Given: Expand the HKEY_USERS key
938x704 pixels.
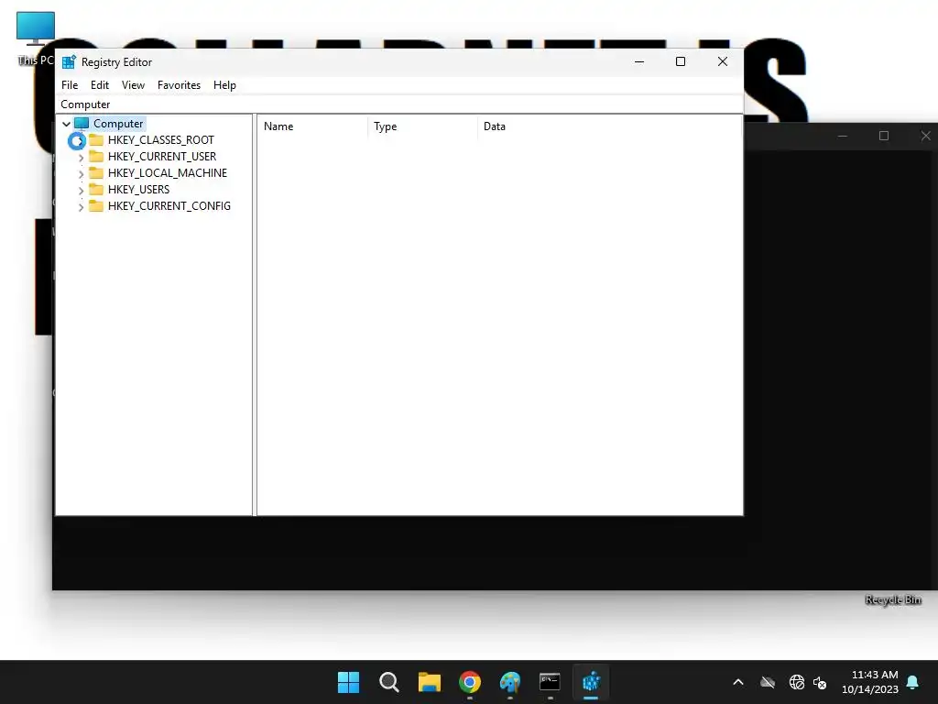Looking at the screenshot, I should (x=81, y=190).
